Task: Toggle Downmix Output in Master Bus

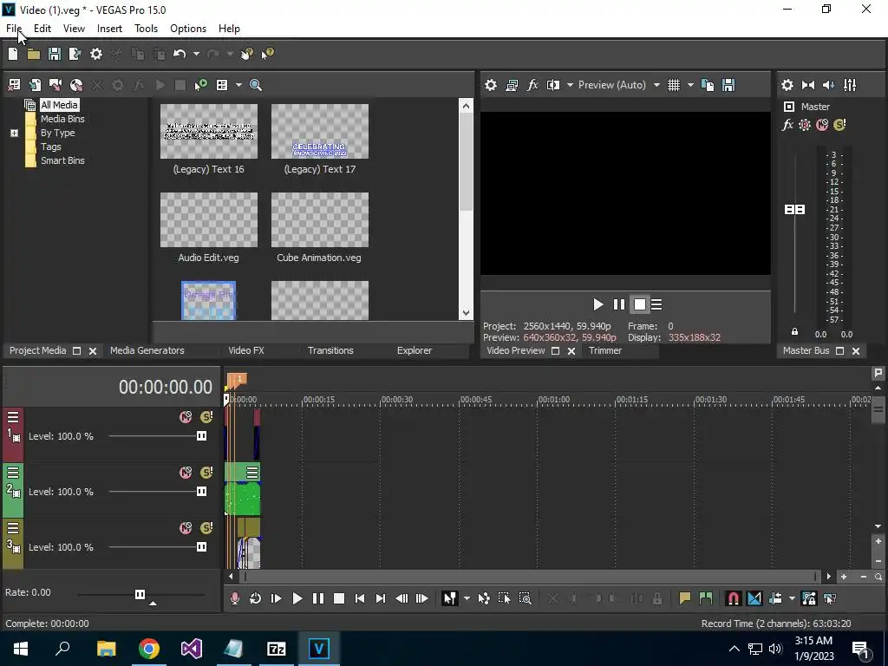Action: pos(808,85)
